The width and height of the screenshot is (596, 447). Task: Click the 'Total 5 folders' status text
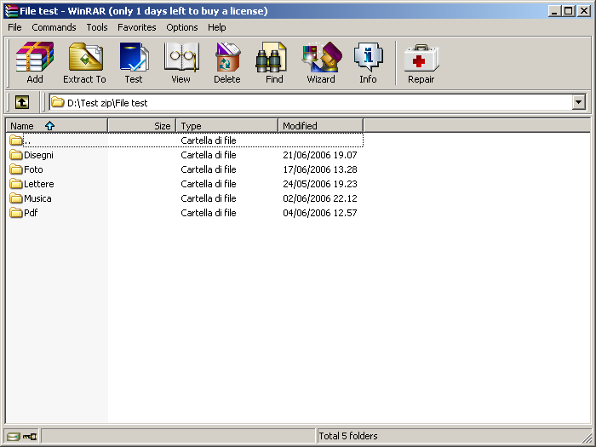tap(348, 436)
